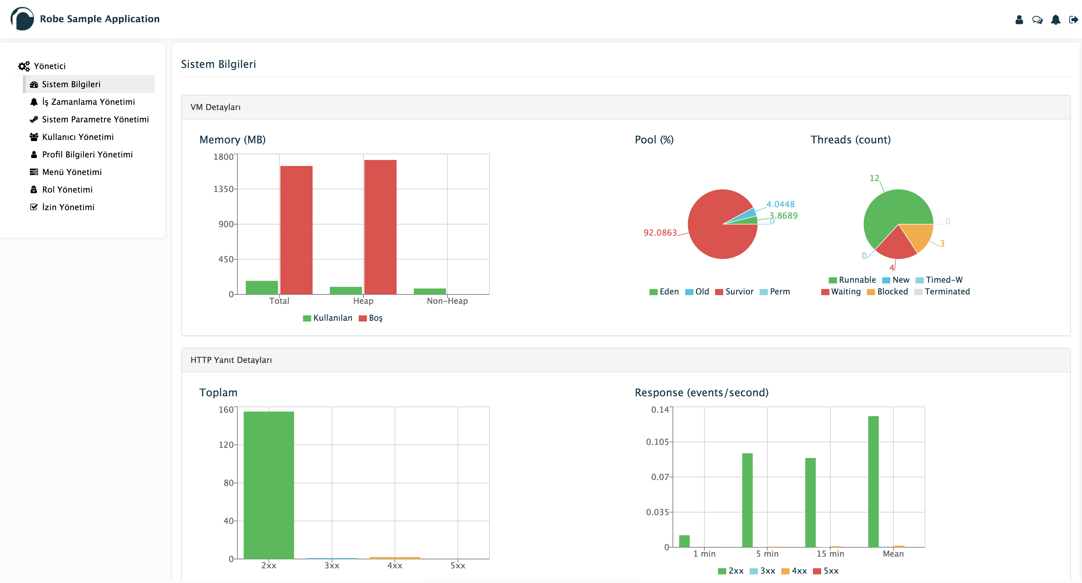This screenshot has height=583, width=1082.
Task: Click the orange Blocked threads pie slice
Action: point(918,235)
